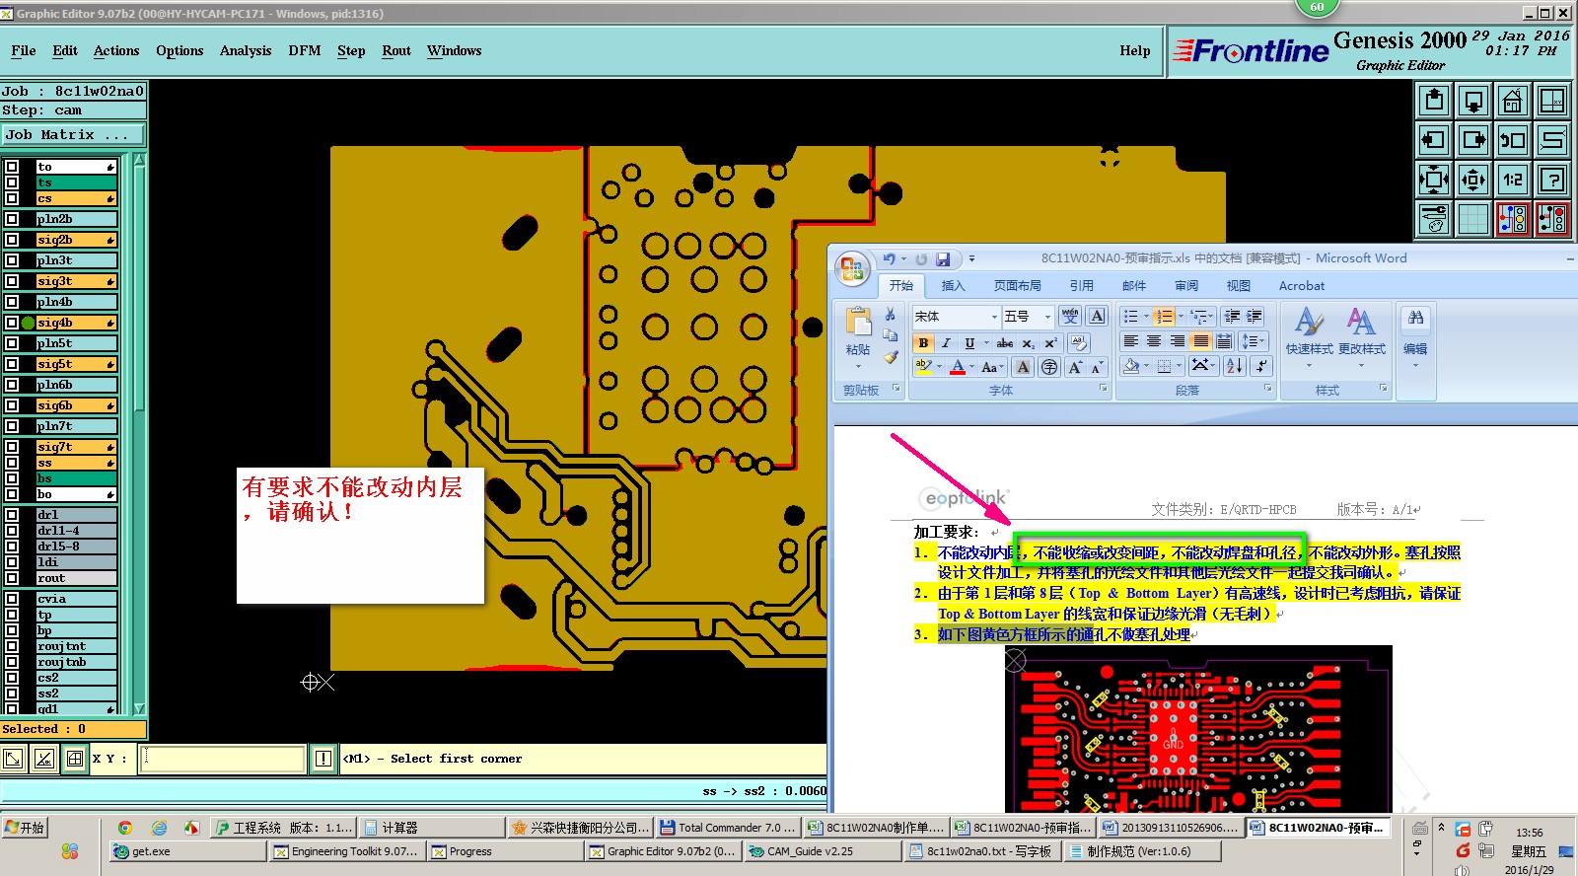The height and width of the screenshot is (876, 1578).
Task: Click the S-shaped trace path icon
Action: pos(1552,140)
